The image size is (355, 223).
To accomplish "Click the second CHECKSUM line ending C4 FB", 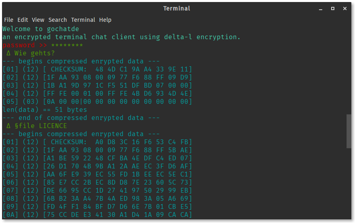I will click(97, 142).
